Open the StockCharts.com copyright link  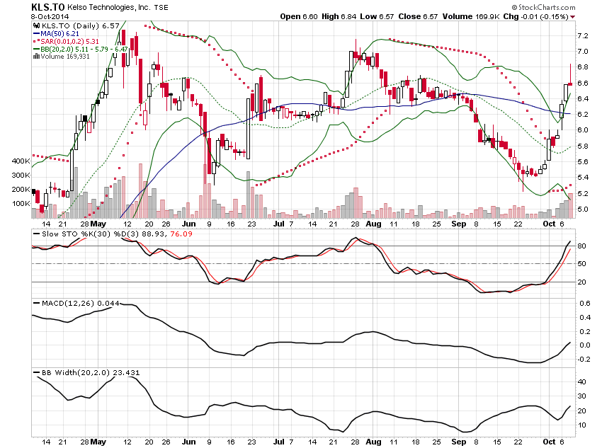click(x=543, y=7)
